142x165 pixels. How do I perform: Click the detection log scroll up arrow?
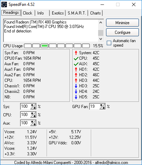pos(101,22)
